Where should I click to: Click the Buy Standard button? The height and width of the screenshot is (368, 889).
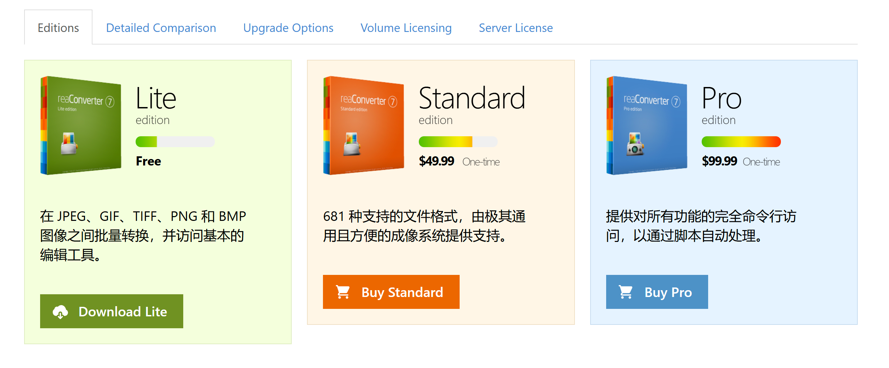pos(391,292)
